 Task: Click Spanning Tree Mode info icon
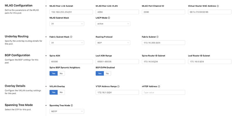[72, 106]
